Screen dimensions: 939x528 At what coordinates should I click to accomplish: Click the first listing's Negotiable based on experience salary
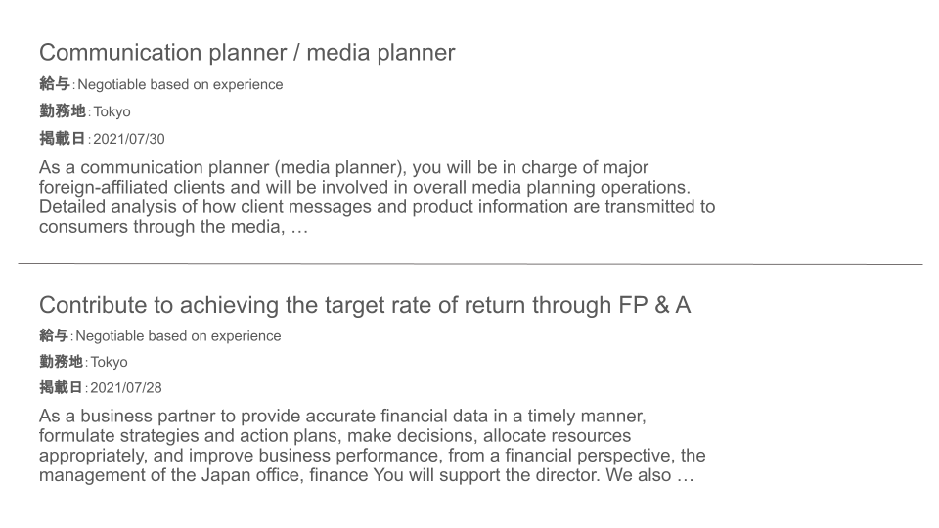click(180, 84)
